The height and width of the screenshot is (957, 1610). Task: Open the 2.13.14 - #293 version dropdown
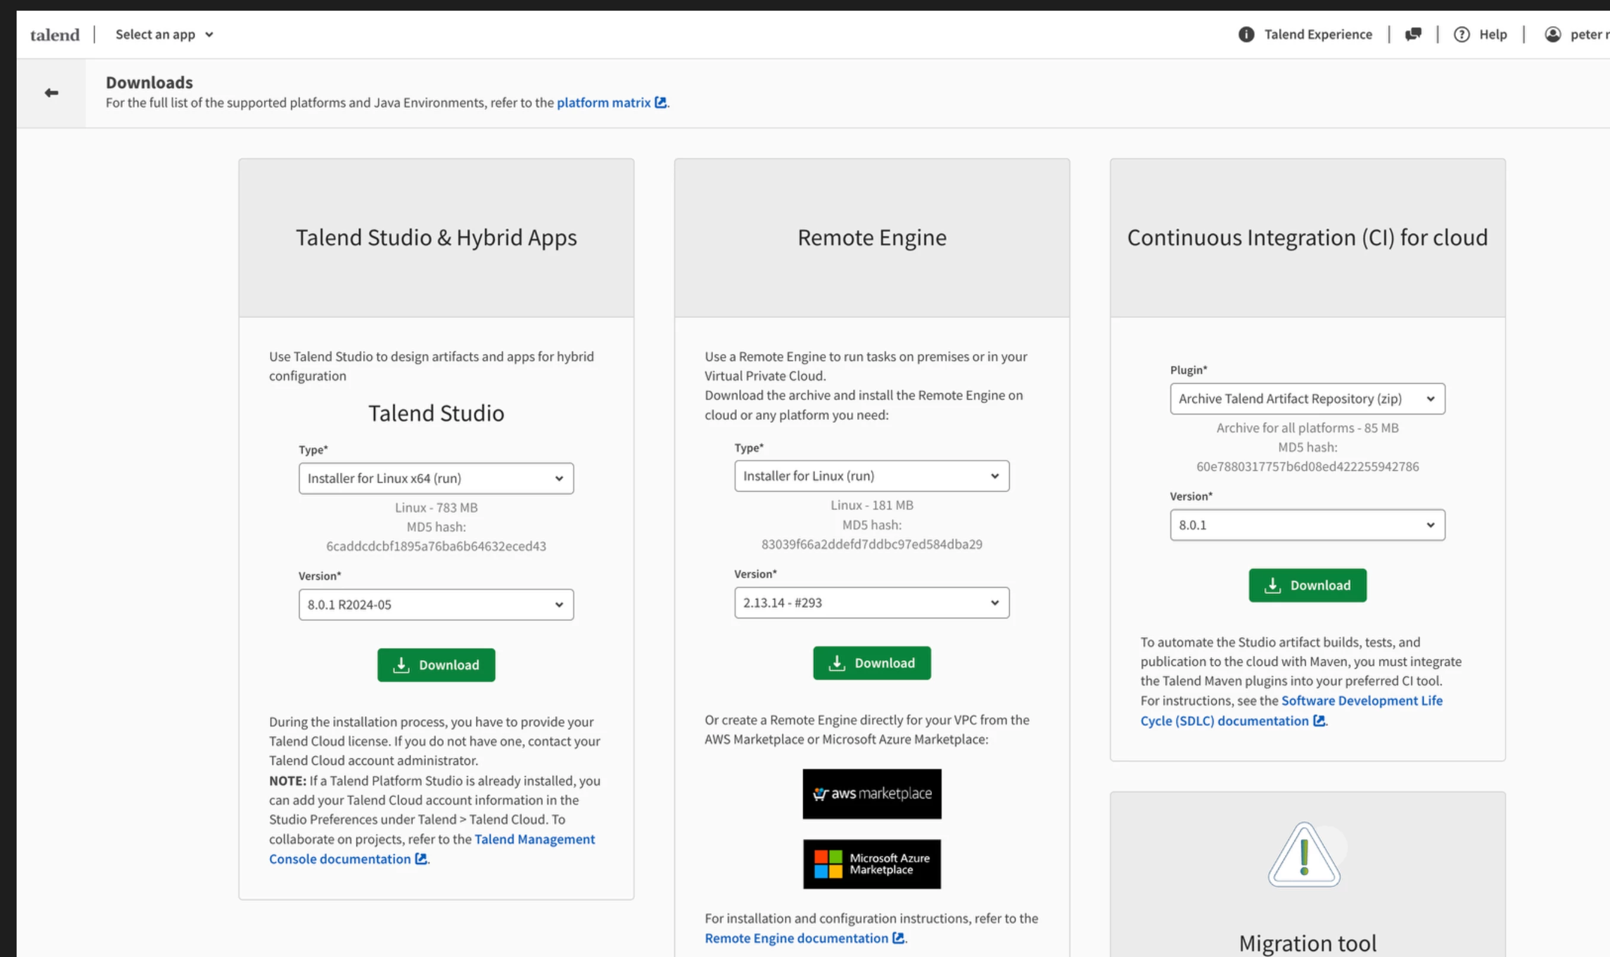[x=872, y=603]
